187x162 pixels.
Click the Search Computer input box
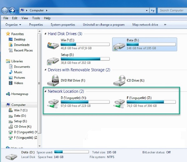coord(171,10)
